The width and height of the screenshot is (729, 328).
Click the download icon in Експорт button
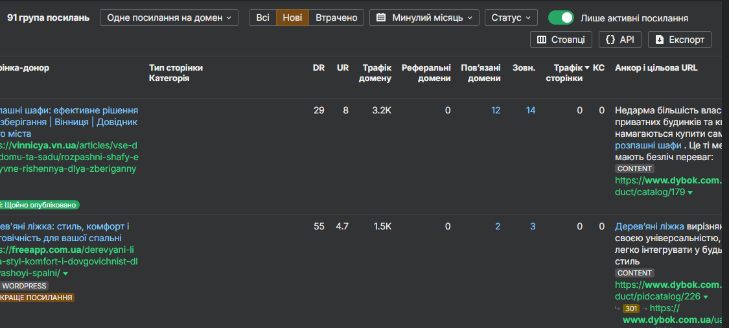click(660, 40)
